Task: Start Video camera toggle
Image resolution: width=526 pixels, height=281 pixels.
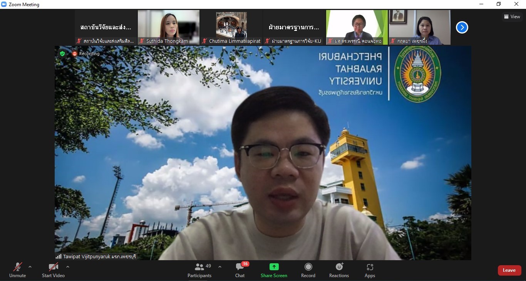Action: pos(53,270)
